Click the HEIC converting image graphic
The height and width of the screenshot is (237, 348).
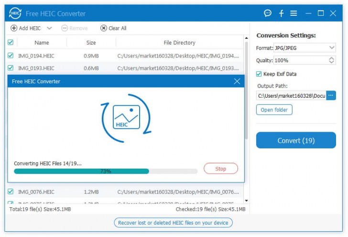pos(126,118)
